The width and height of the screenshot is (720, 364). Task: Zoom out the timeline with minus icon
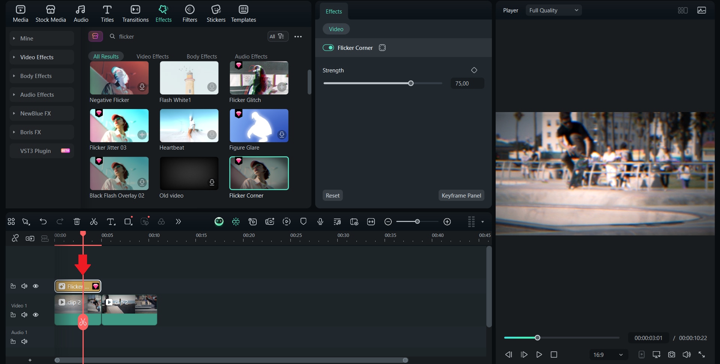[x=388, y=222]
